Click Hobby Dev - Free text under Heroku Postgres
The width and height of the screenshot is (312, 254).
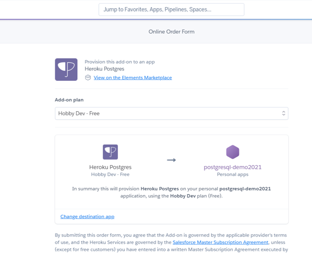tap(110, 175)
